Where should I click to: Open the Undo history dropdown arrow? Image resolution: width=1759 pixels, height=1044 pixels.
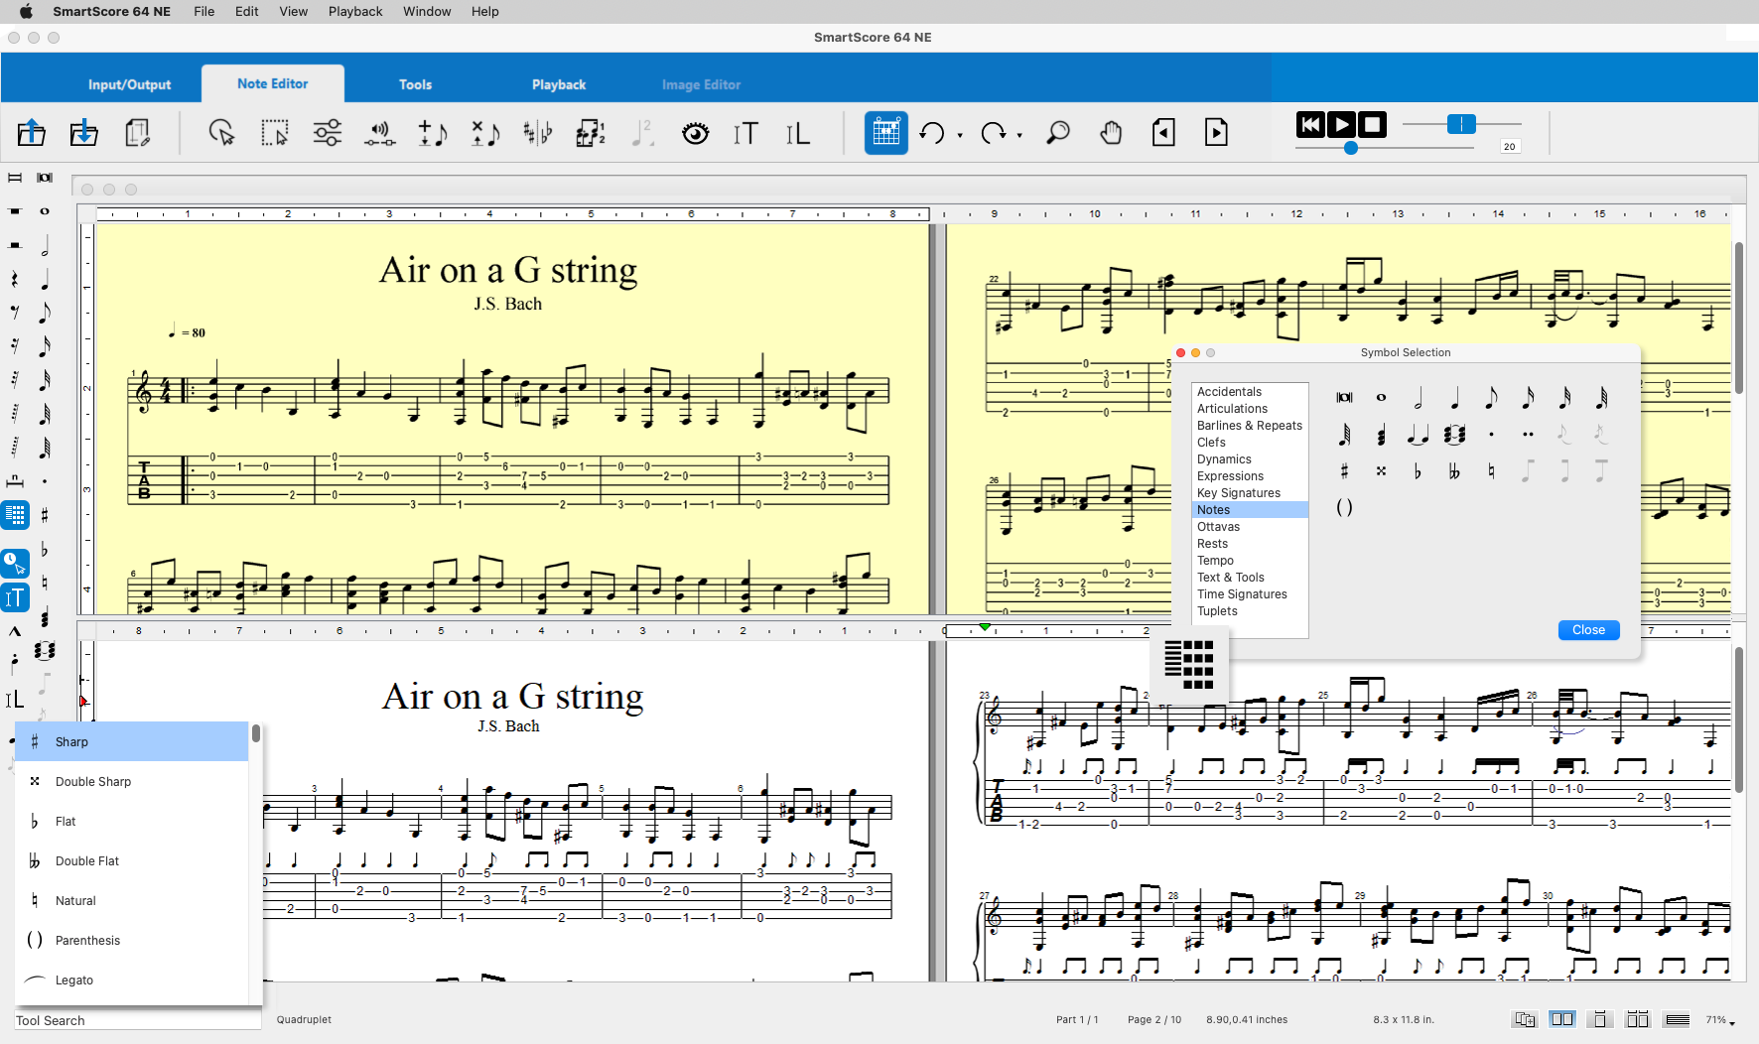[960, 135]
